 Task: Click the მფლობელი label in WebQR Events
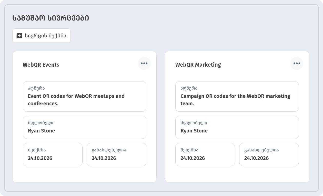coord(41,123)
